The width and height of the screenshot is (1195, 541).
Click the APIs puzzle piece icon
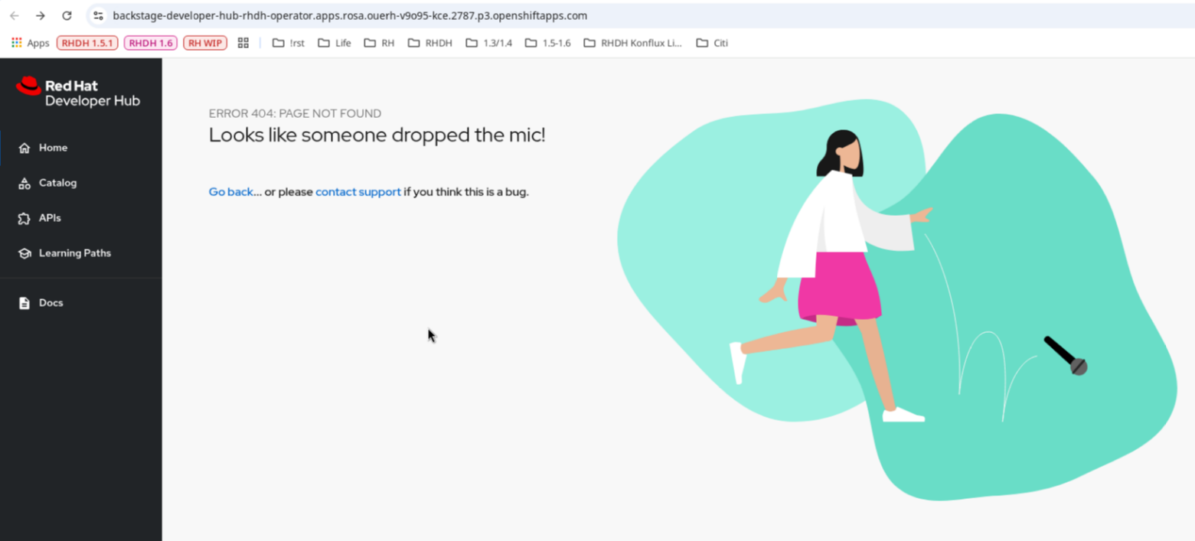(x=24, y=218)
